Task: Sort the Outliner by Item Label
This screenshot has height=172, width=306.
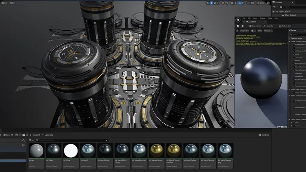Action: click(285, 12)
